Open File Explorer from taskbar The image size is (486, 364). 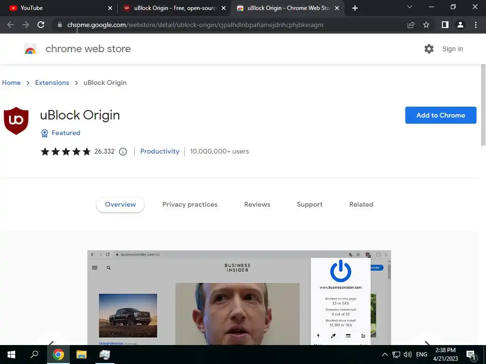pos(82,355)
